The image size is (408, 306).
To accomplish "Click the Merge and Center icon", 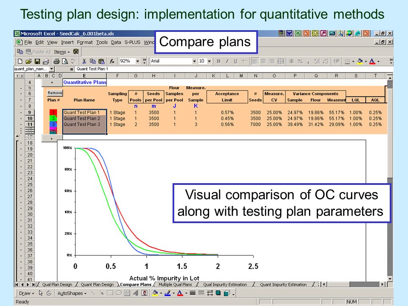I will point(280,61).
